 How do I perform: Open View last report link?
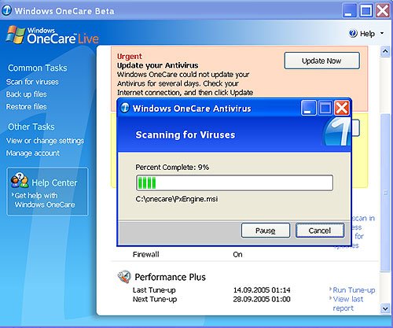pos(348,304)
